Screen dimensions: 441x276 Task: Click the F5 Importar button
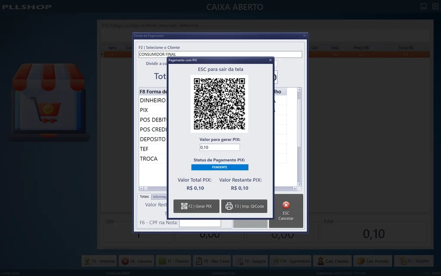coord(99,261)
